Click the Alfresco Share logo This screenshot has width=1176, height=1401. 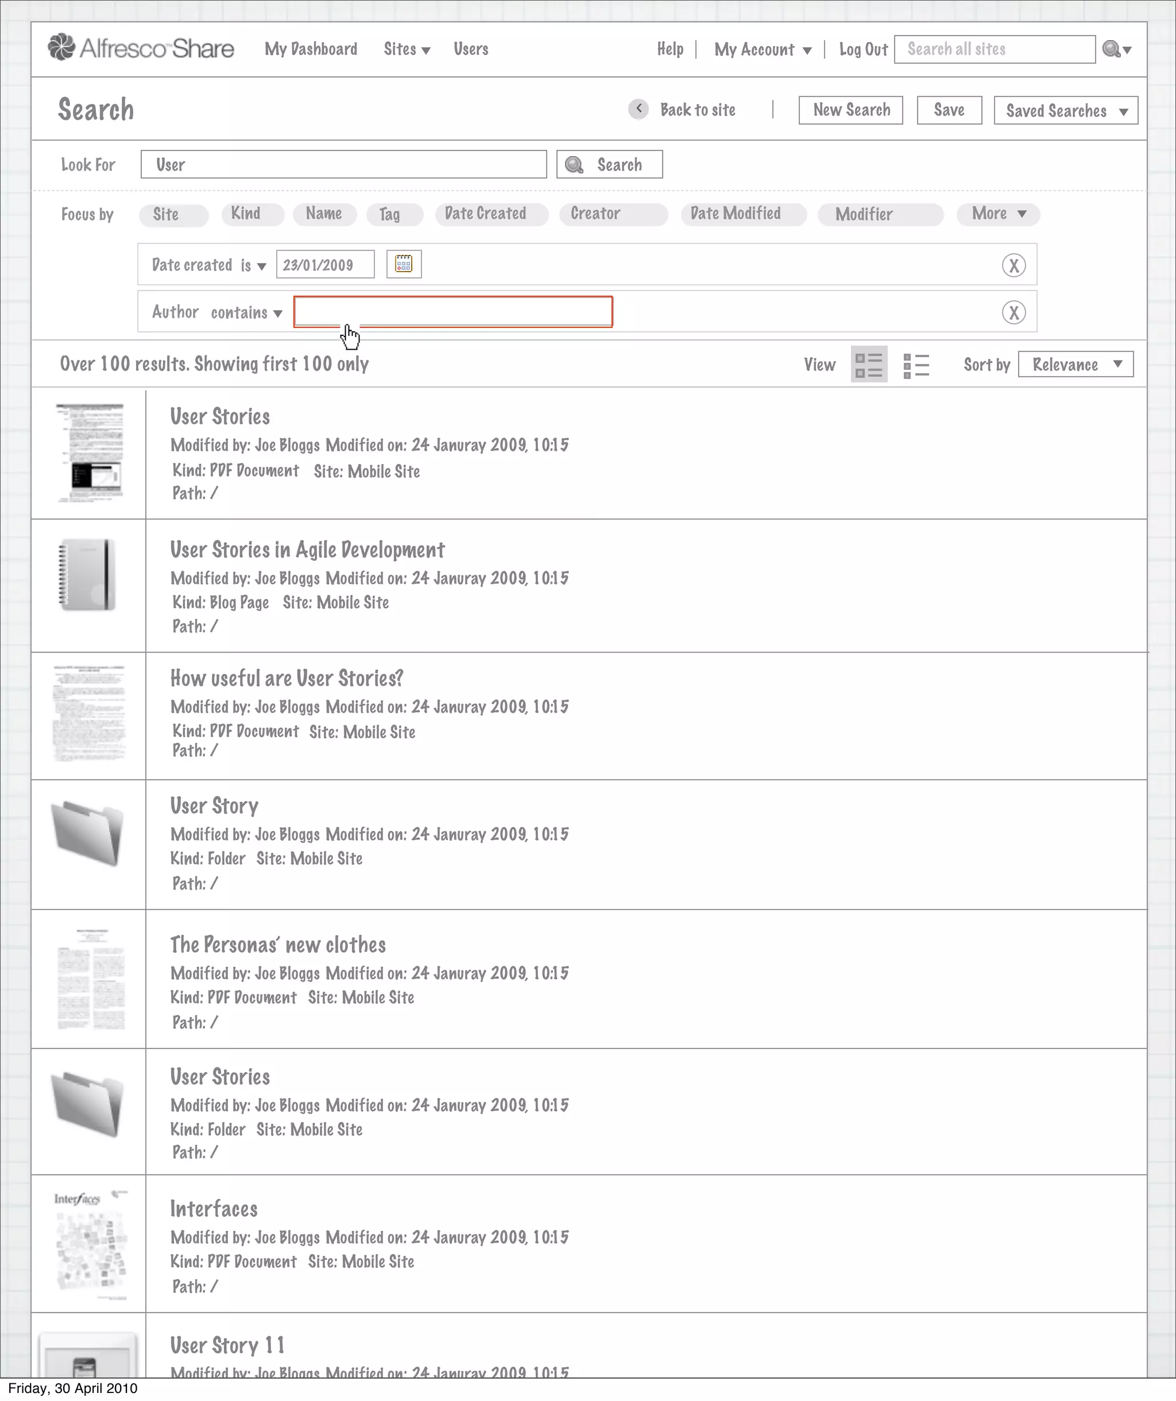tap(141, 48)
